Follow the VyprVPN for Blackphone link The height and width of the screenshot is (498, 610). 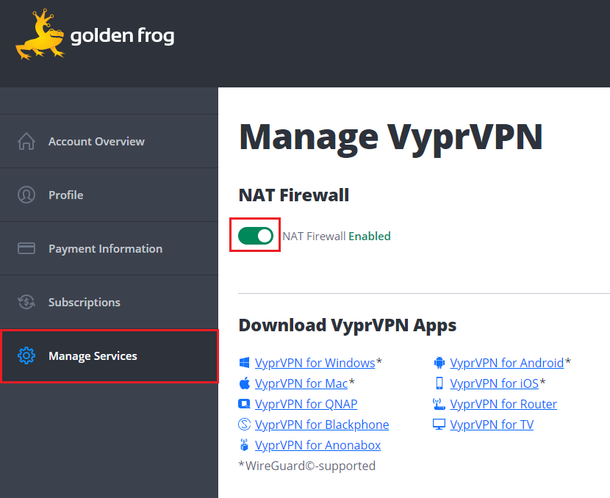pos(321,425)
